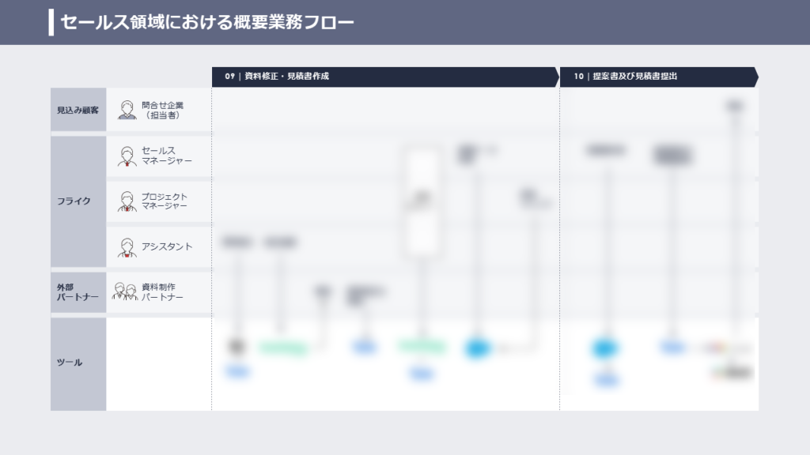Click the プロジェクトマネージャー avatar icon
Image resolution: width=810 pixels, height=455 pixels.
(127, 201)
